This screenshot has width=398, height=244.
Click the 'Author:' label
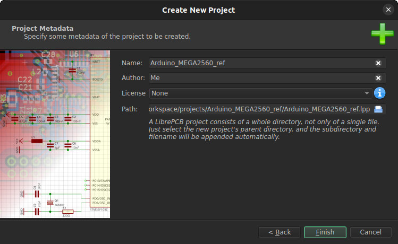click(x=133, y=78)
